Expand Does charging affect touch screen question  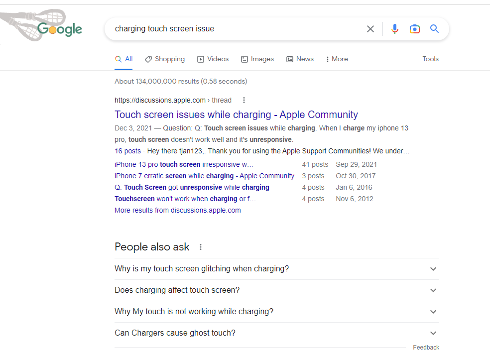click(x=276, y=290)
